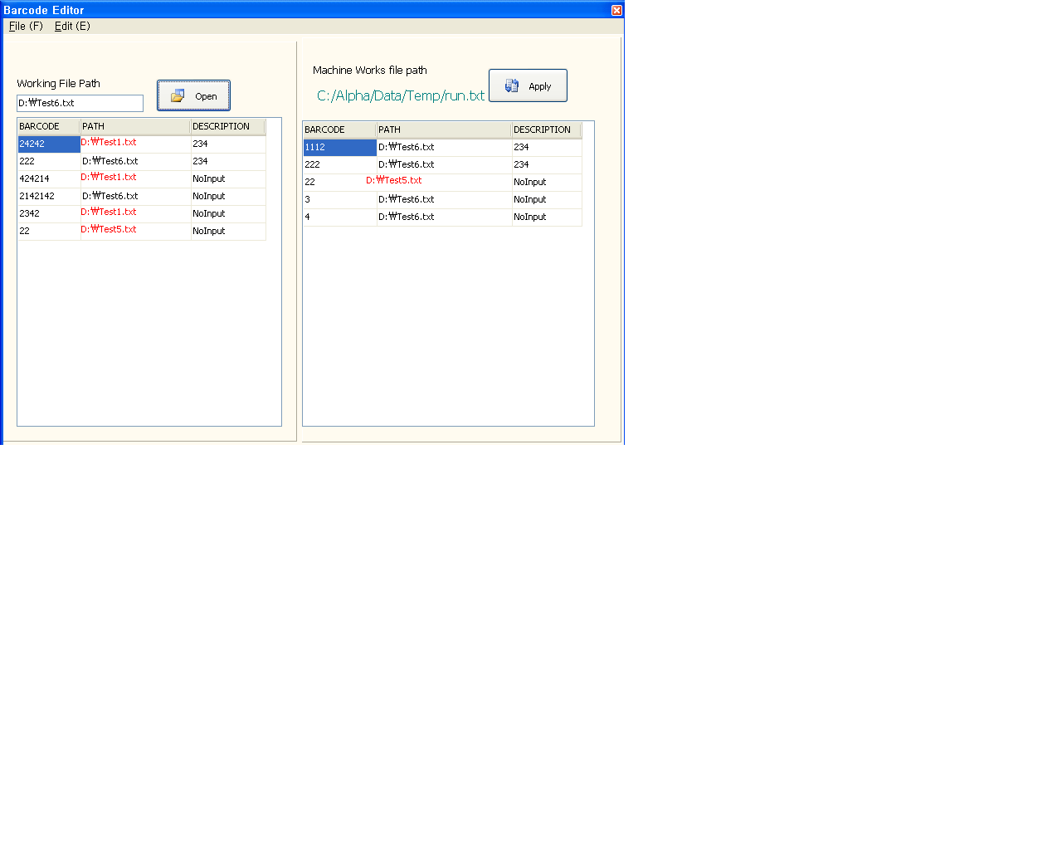This screenshot has height=850, width=1062.
Task: Sort left table by BARCODE header
Action: (x=48, y=127)
